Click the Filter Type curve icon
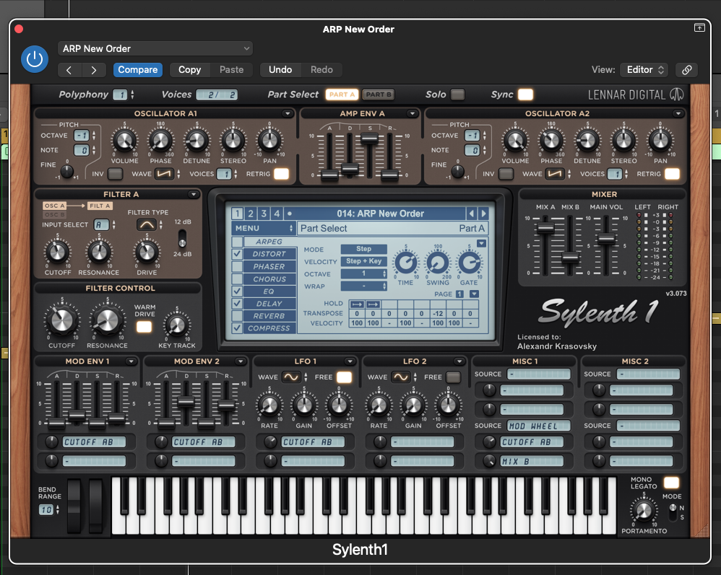The width and height of the screenshot is (721, 575). pos(147,224)
